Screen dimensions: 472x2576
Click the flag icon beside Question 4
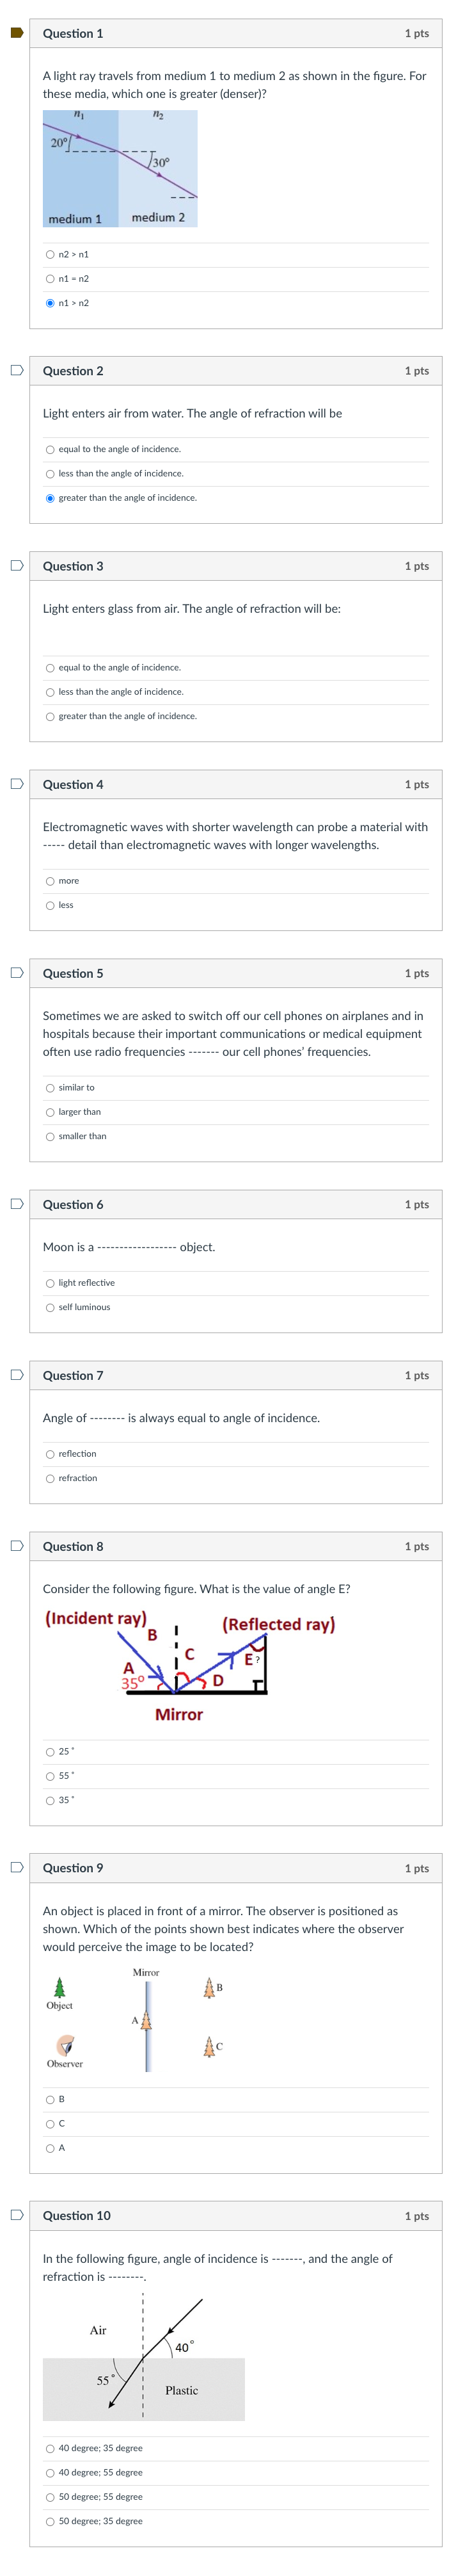coord(16,784)
